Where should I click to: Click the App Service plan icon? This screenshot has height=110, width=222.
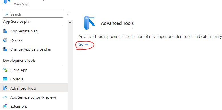tap(5, 31)
